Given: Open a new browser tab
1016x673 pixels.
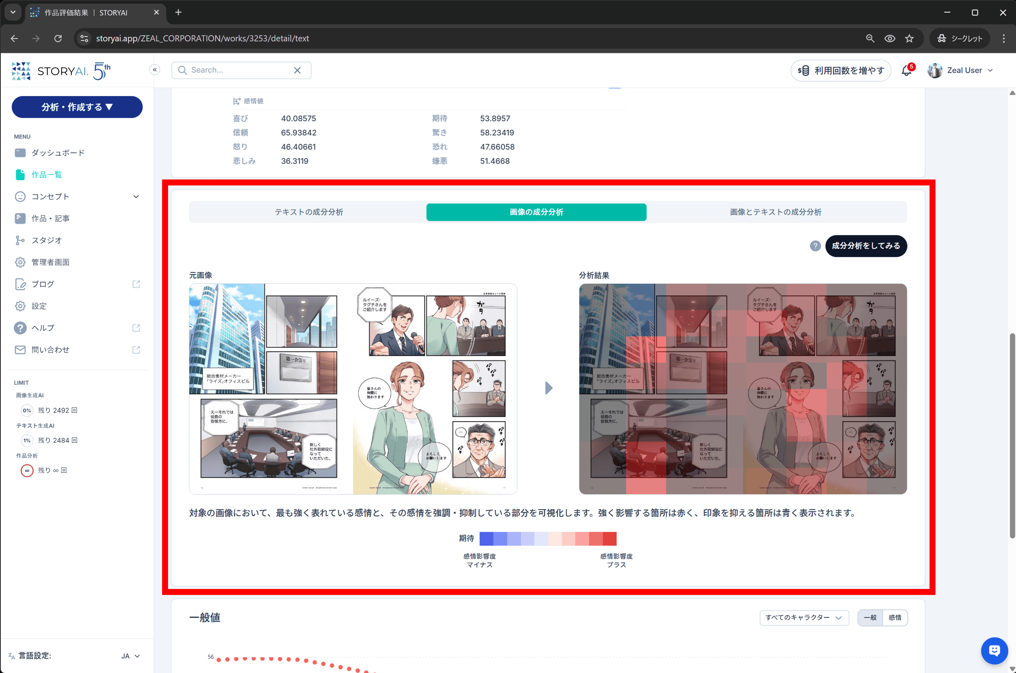Looking at the screenshot, I should point(179,13).
